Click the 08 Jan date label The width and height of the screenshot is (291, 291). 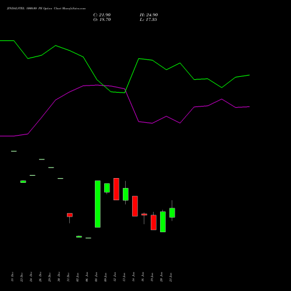[x=96, y=277]
